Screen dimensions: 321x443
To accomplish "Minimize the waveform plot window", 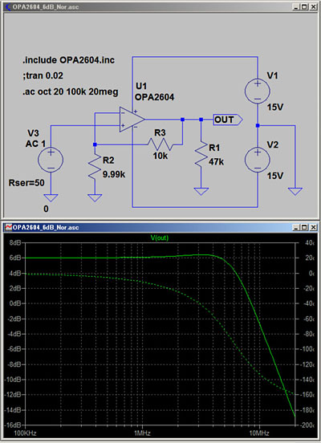I will 295,227.
